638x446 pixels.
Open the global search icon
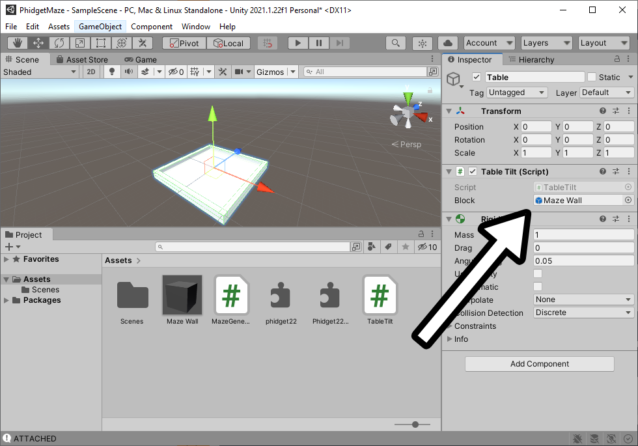tap(396, 43)
